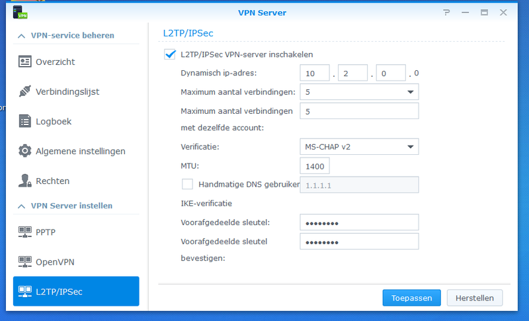This screenshot has height=321, width=529.
Task: Click the Logboek list icon
Action: (25, 121)
